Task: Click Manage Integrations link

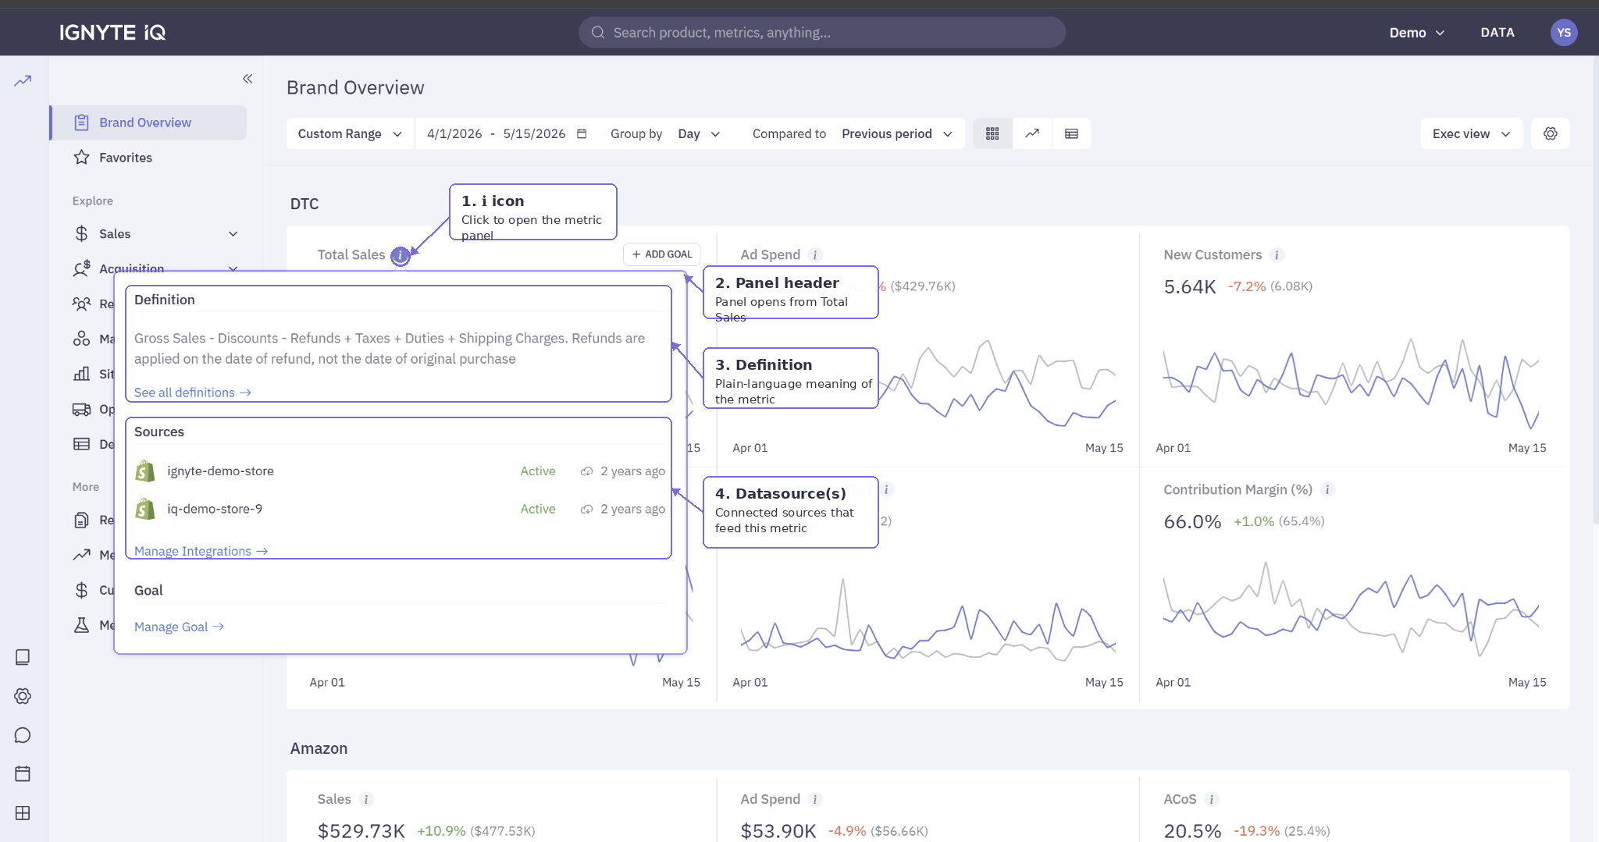Action: [x=201, y=551]
